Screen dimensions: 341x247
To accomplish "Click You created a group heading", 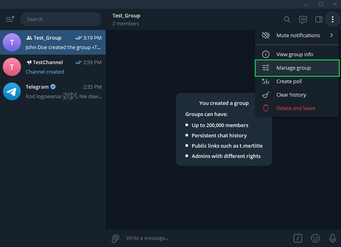I will (x=224, y=103).
